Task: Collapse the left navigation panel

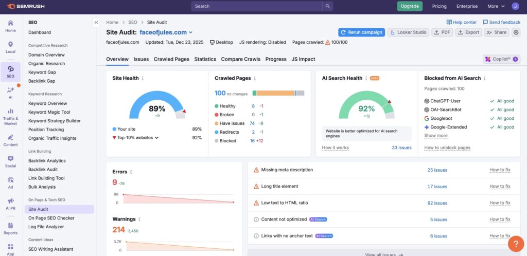Action: (96, 23)
